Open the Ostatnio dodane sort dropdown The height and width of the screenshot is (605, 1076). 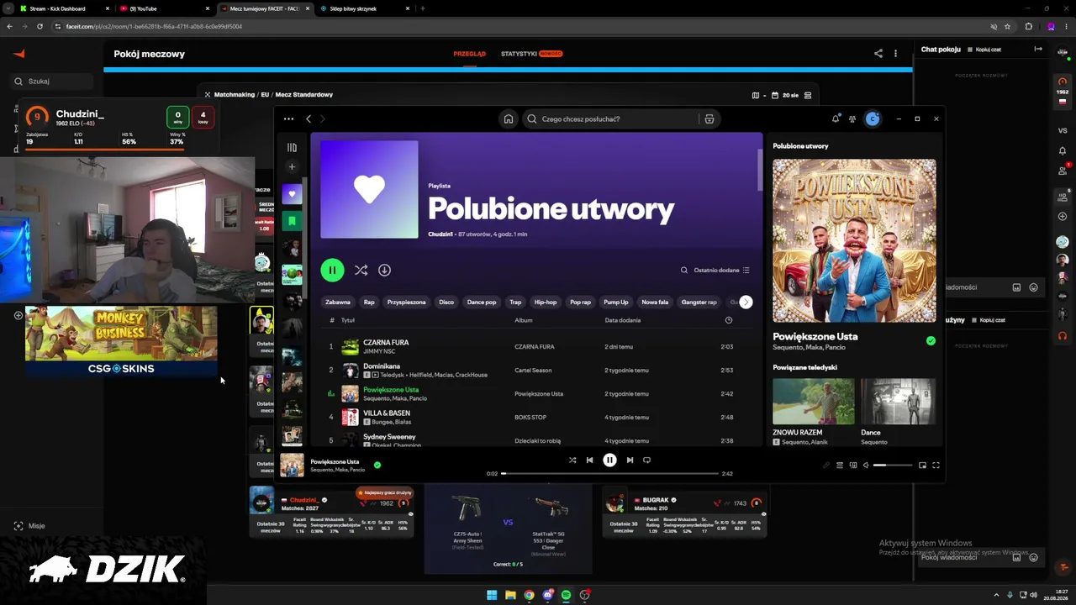721,271
